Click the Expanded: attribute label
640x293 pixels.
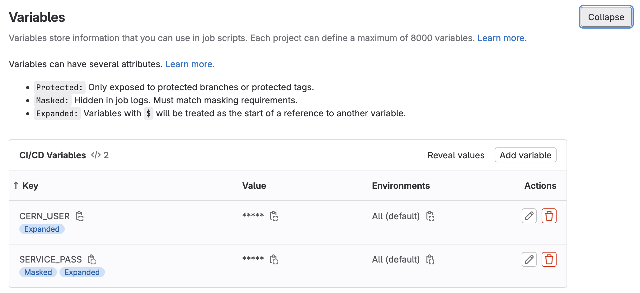pyautogui.click(x=57, y=114)
